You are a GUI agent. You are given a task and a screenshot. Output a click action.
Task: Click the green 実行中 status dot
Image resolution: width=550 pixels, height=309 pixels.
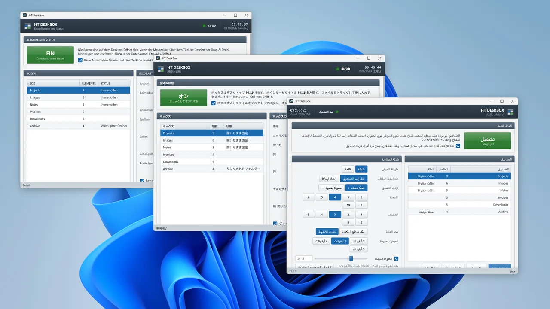(x=337, y=69)
